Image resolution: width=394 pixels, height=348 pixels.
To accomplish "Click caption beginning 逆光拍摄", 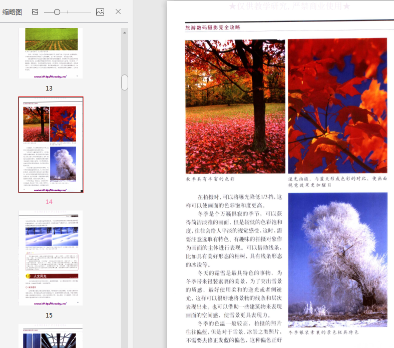I will [337, 181].
